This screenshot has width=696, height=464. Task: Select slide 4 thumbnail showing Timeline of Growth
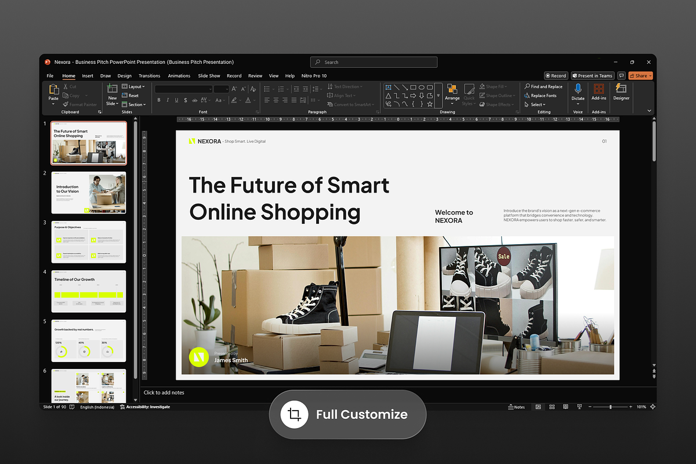click(88, 291)
